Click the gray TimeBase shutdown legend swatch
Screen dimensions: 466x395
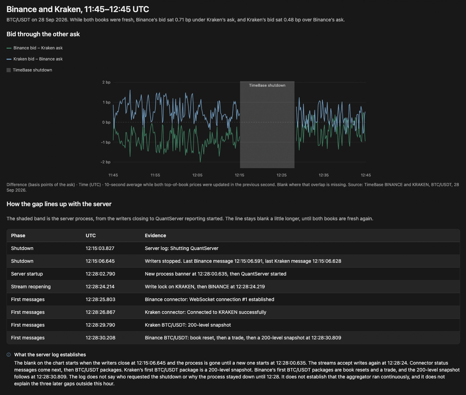(x=9, y=70)
